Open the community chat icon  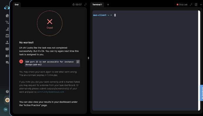point(7,63)
